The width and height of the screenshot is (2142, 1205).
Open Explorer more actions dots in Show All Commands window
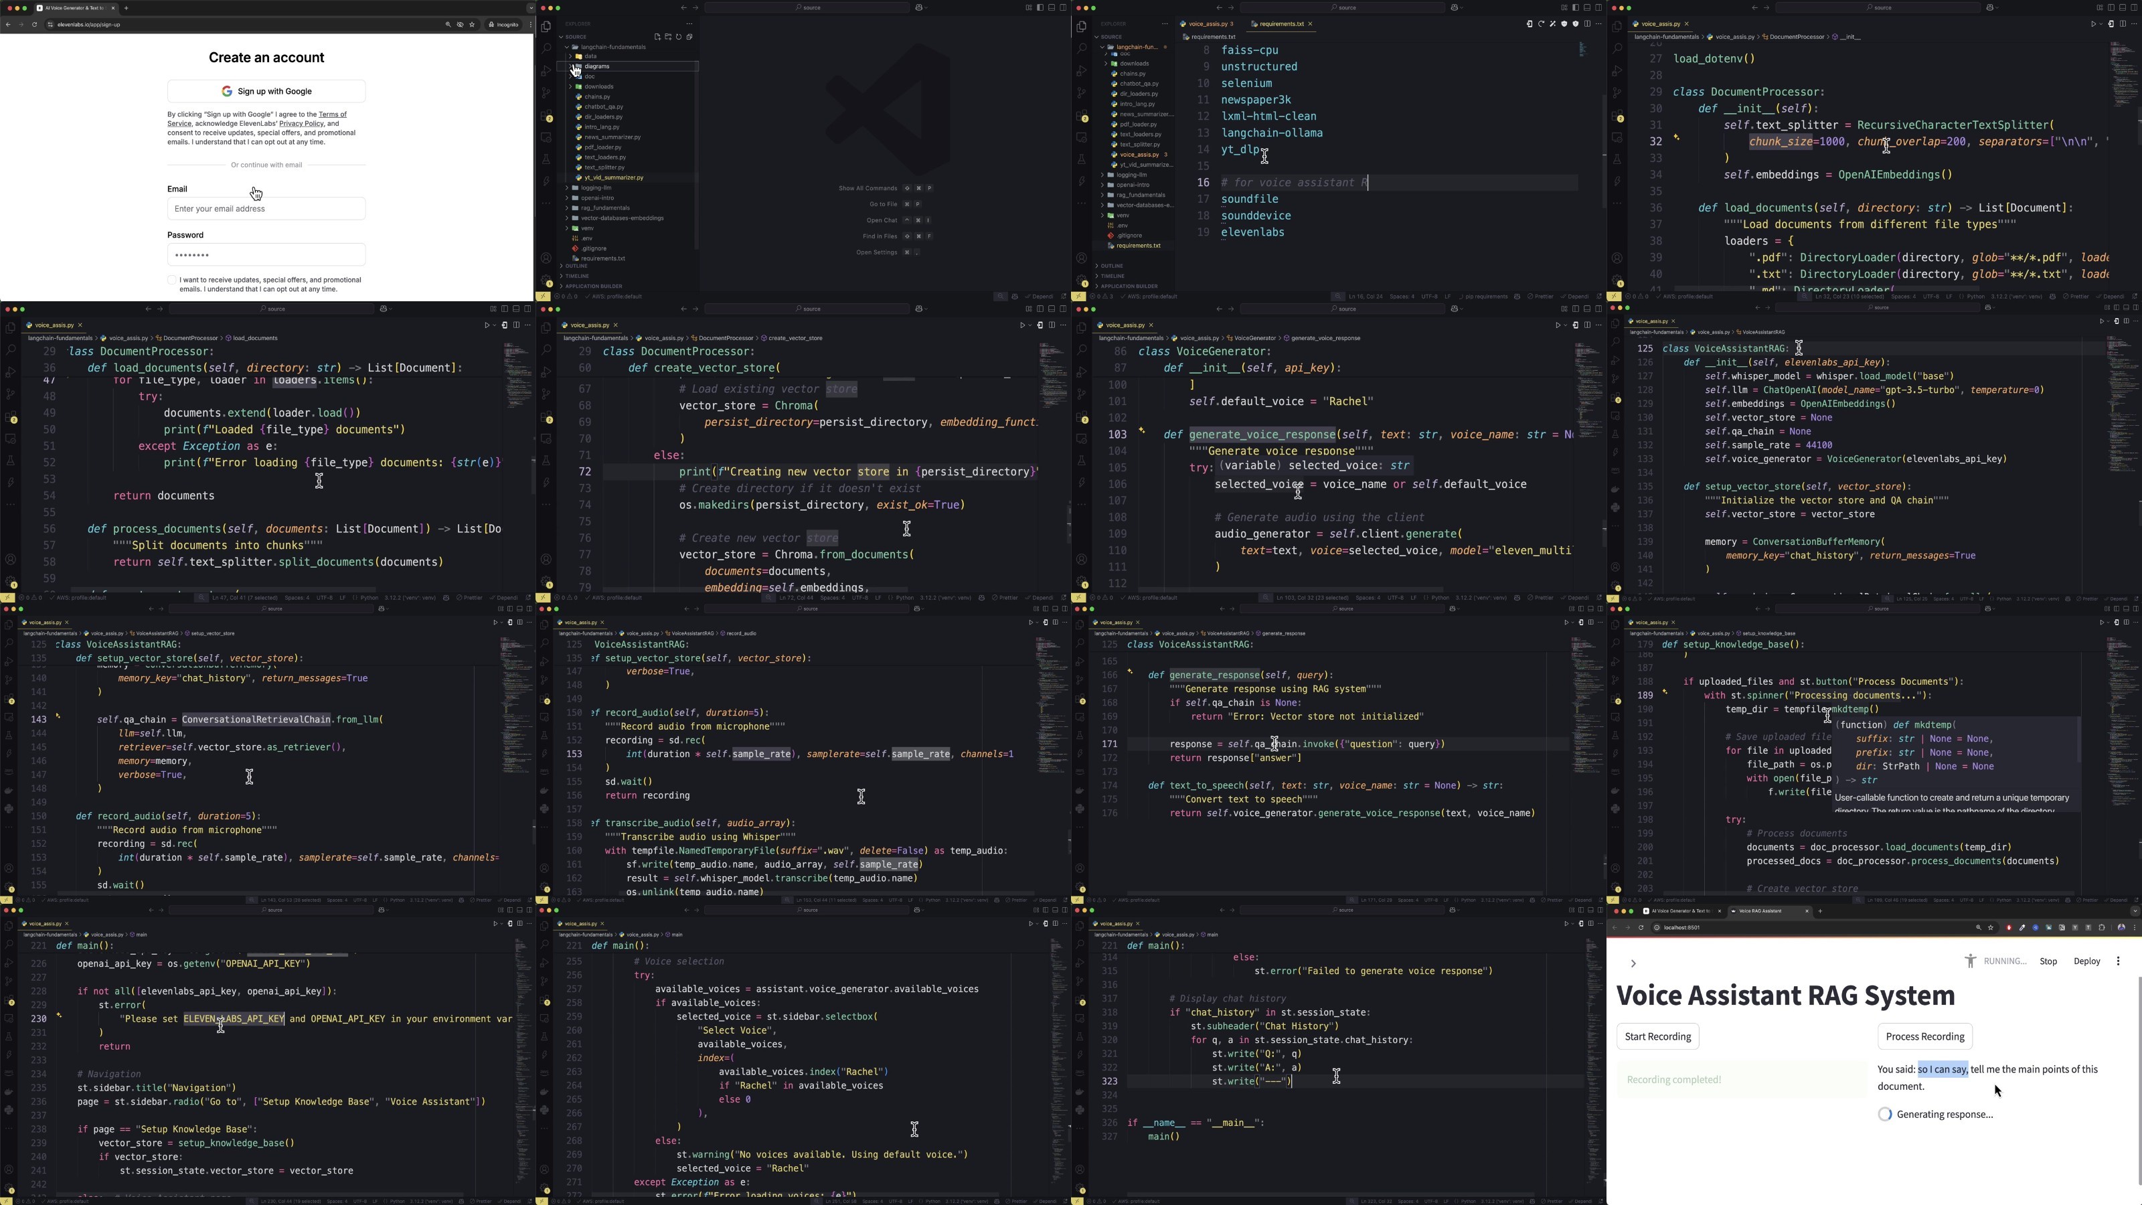click(x=689, y=24)
